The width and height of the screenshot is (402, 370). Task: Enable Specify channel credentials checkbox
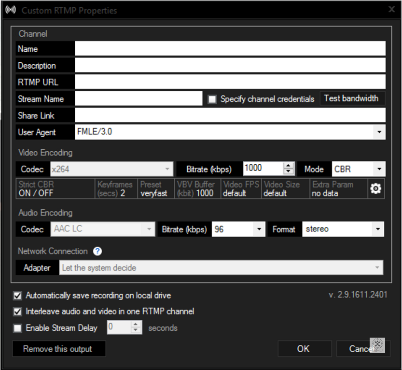[212, 99]
